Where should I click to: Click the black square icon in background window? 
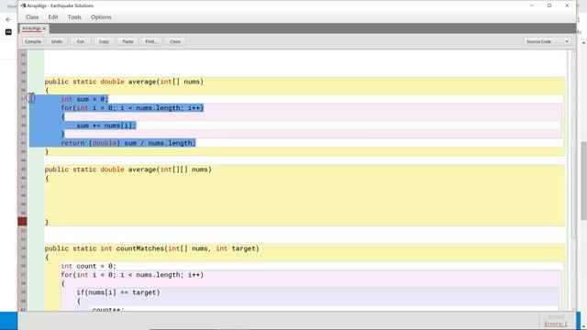(8, 32)
